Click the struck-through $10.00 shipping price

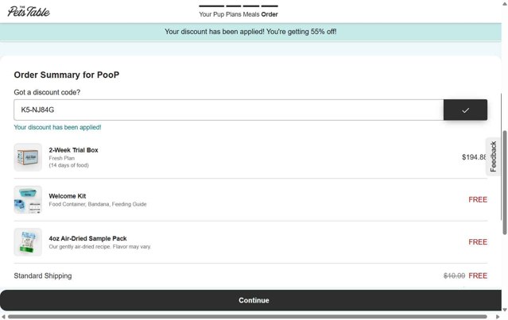[x=454, y=276]
